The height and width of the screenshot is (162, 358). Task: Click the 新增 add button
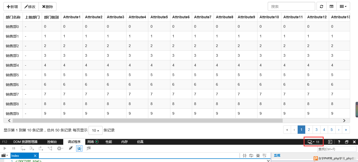click(12, 7)
